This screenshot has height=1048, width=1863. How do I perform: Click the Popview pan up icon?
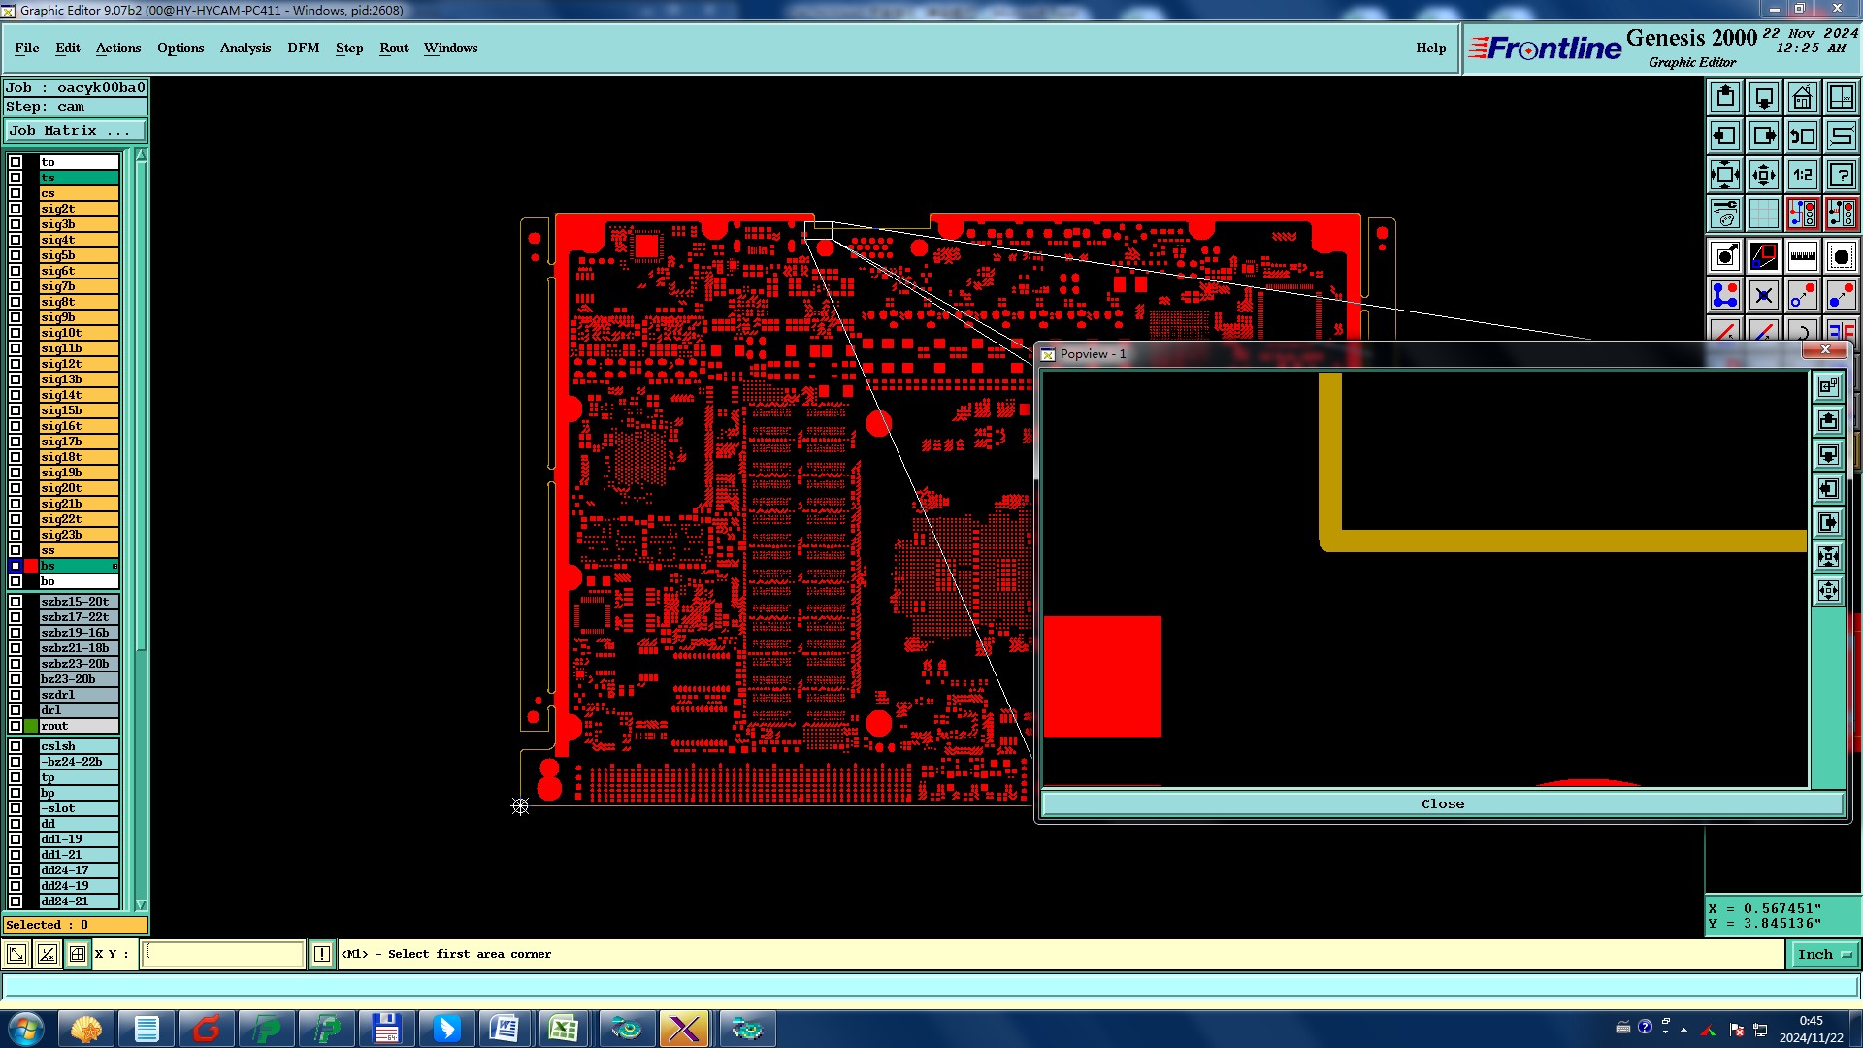coord(1829,421)
